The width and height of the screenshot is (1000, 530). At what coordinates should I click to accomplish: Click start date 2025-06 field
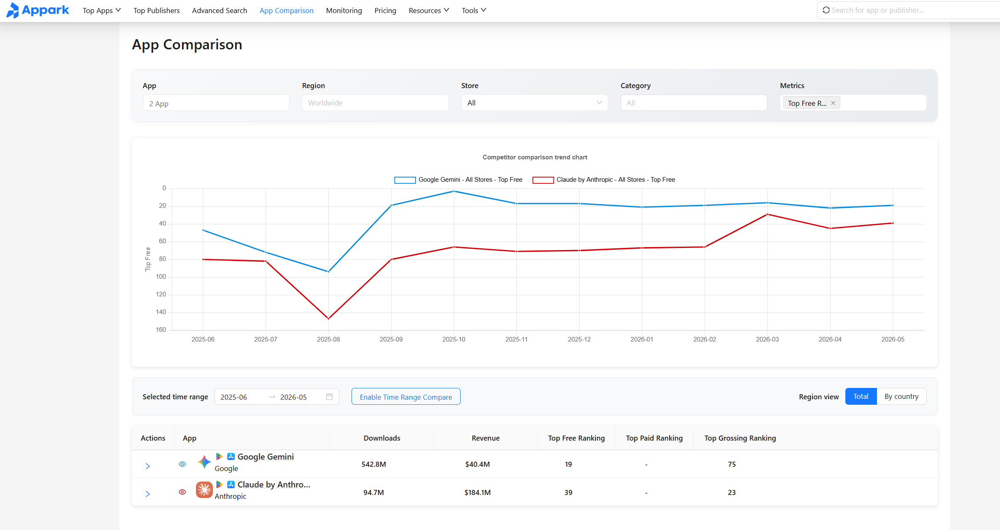tap(234, 397)
